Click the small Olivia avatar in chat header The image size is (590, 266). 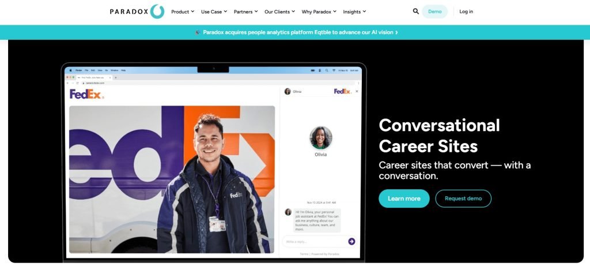[x=288, y=91]
